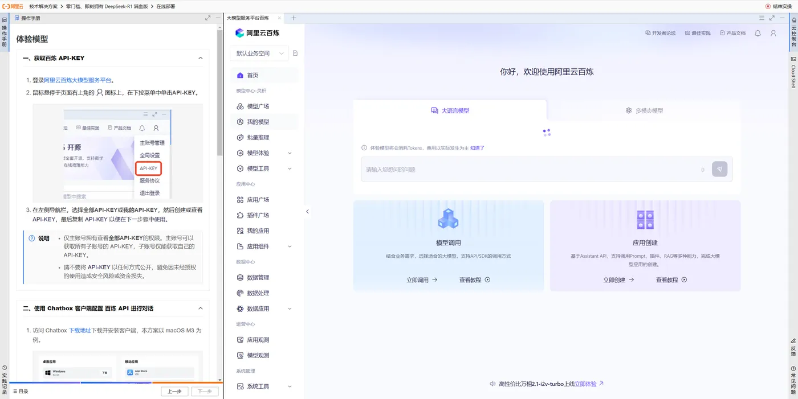This screenshot has width=798, height=399.
Task: Click the API-KEY menu screenshot thumbnail
Action: (118, 153)
